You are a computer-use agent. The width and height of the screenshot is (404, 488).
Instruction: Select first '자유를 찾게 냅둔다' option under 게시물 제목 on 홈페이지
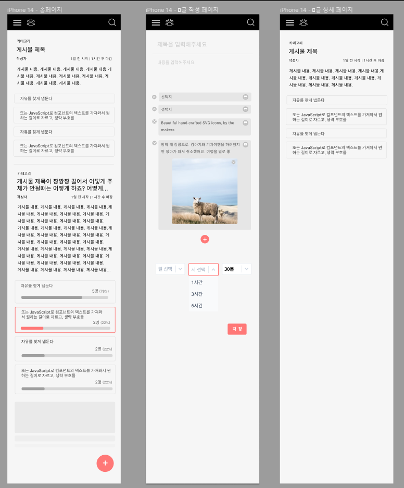point(65,98)
